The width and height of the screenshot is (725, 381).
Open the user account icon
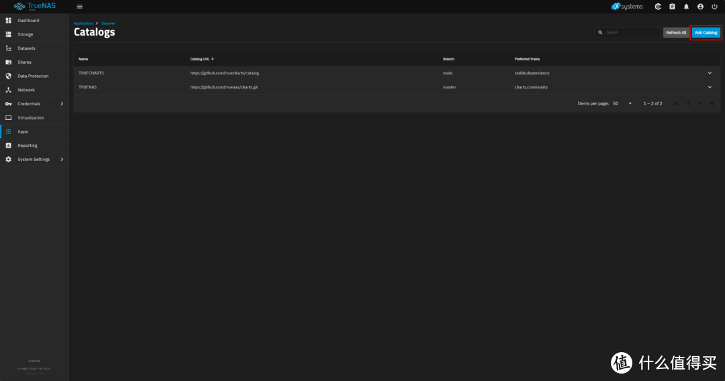[x=700, y=7]
